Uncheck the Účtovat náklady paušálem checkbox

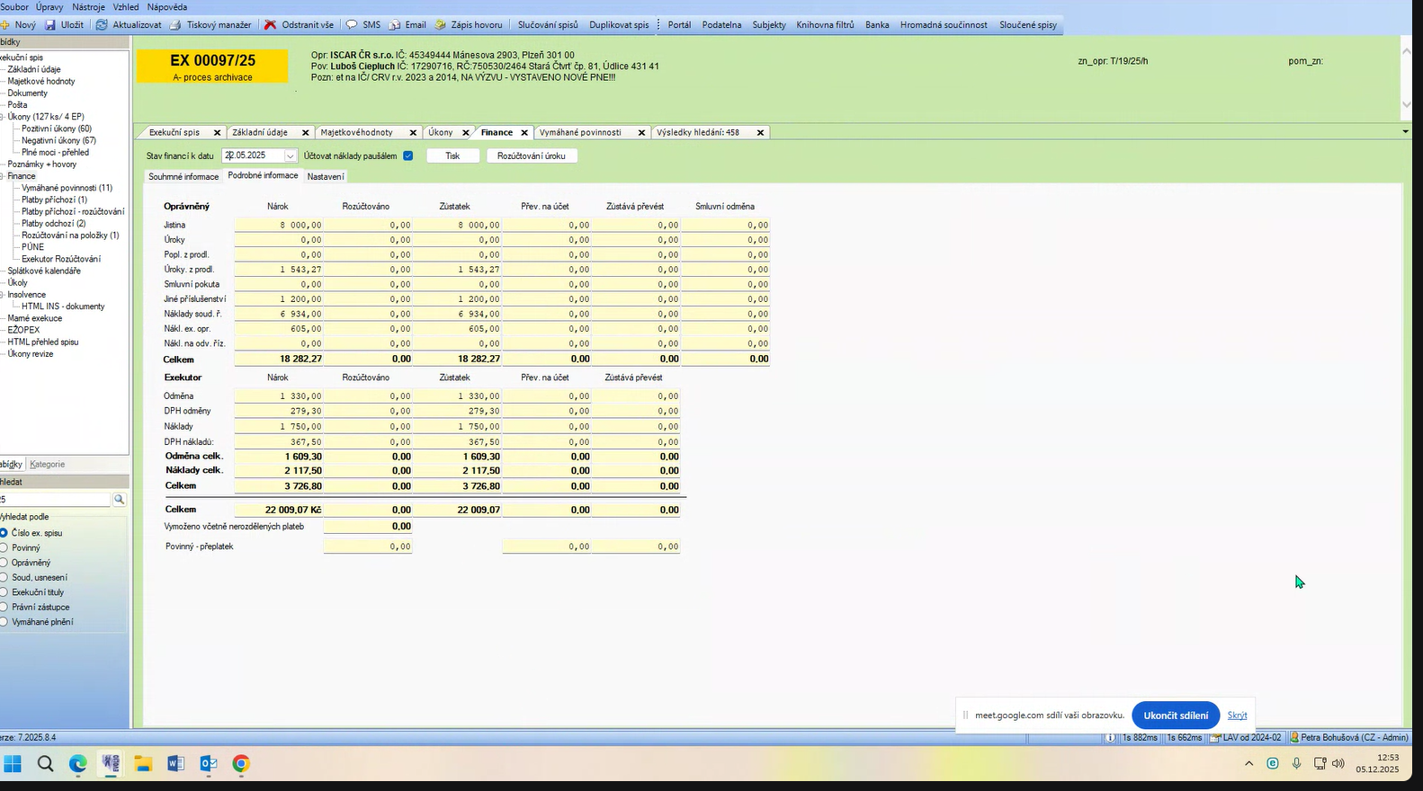[x=408, y=156]
